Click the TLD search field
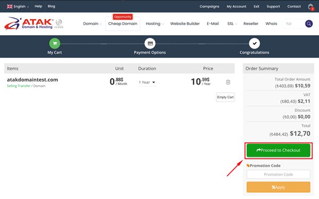The height and width of the screenshot is (199, 319). click(293, 24)
